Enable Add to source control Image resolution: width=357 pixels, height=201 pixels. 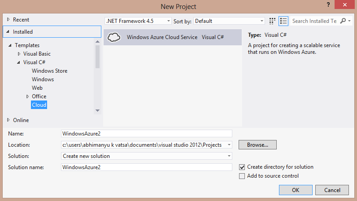click(x=242, y=176)
